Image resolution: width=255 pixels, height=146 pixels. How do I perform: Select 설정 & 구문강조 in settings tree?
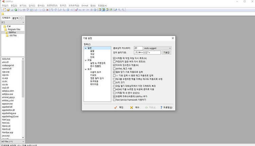coord(98,63)
